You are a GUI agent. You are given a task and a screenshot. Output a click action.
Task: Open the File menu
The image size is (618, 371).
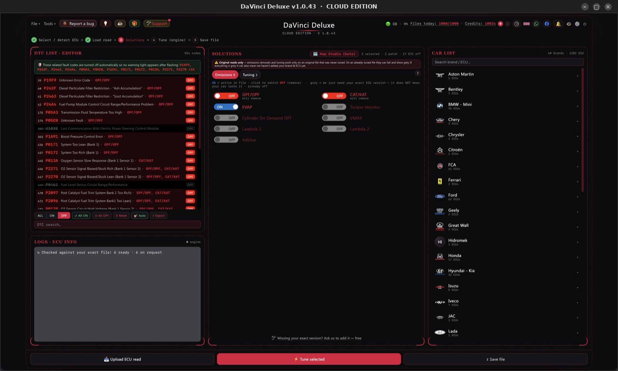[x=36, y=24]
